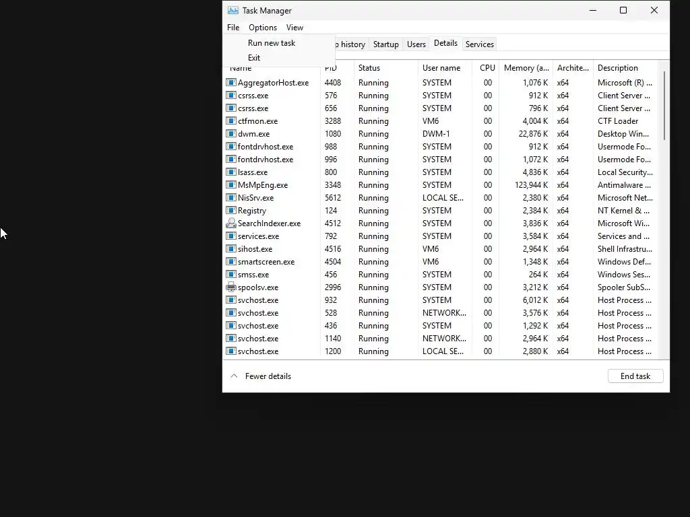Select the dwm.exe process name
The image size is (690, 517).
[254, 134]
